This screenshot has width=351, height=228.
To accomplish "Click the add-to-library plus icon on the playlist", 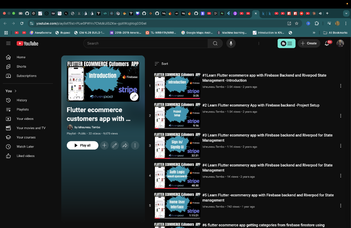I will pos(104,145).
